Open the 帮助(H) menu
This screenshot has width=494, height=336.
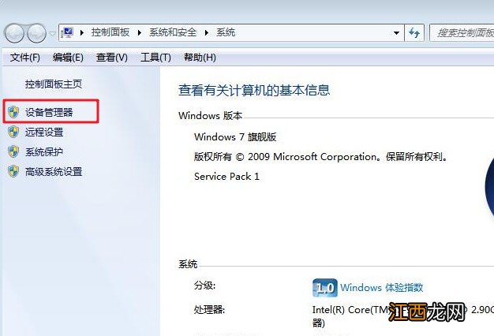(x=200, y=58)
